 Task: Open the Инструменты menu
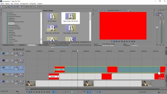(x=24, y=3)
